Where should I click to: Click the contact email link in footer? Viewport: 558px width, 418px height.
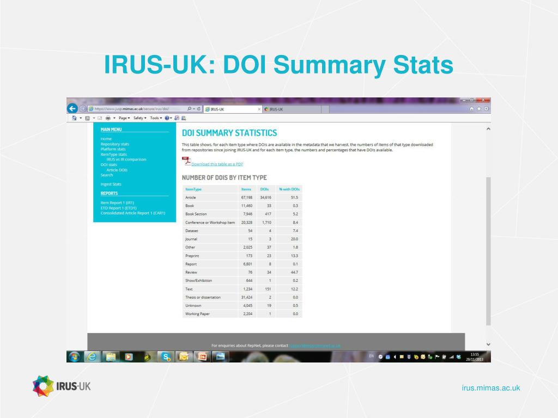(315, 346)
